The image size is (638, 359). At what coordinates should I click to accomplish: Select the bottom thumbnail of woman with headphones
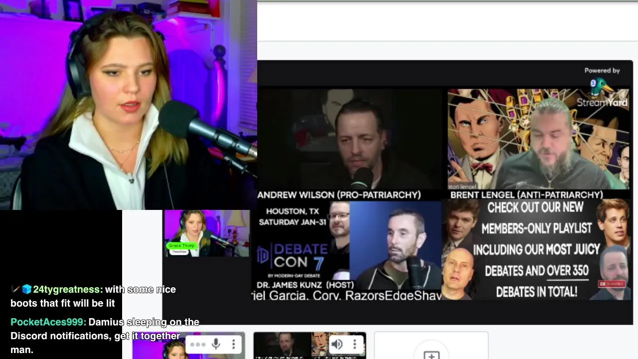189,346
